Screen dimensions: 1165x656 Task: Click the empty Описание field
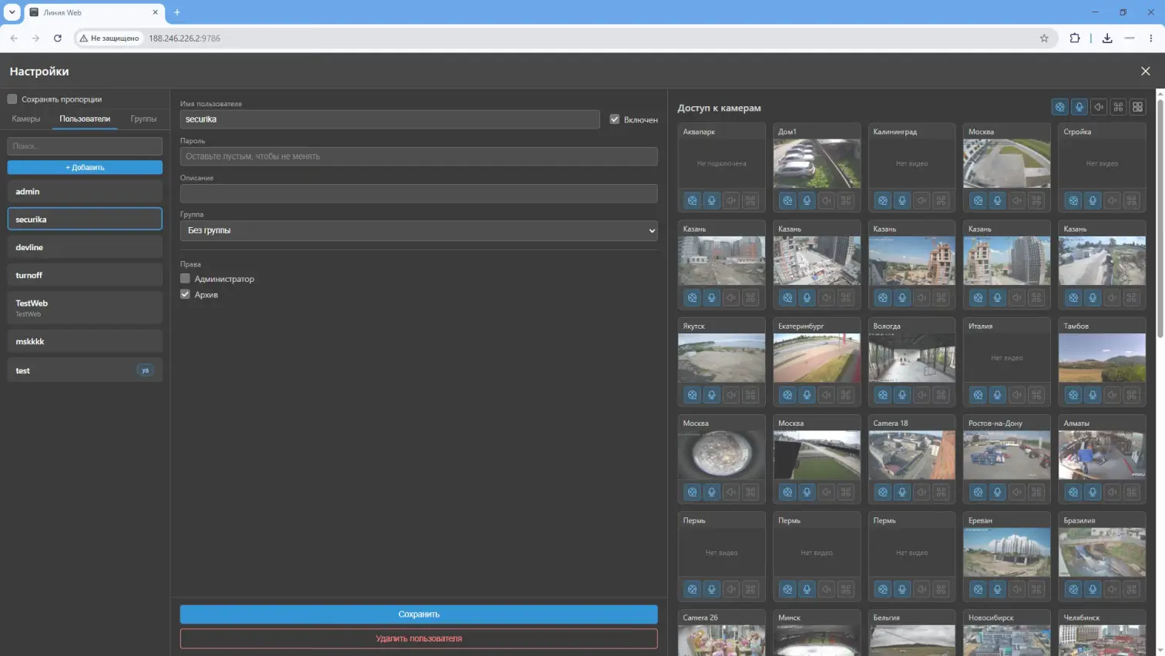coord(419,193)
